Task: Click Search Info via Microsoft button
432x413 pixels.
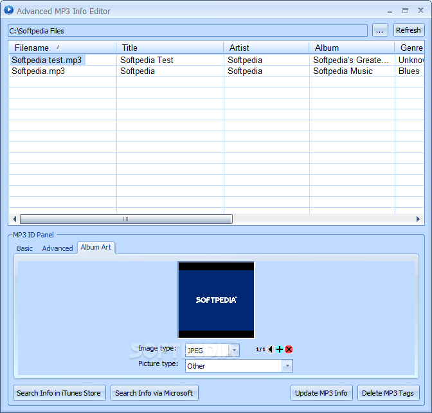Action: (x=154, y=393)
